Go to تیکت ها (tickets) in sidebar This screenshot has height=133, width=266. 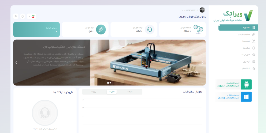254,48
